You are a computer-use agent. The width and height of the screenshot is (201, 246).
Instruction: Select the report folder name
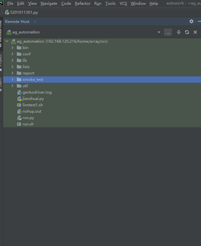point(28,73)
